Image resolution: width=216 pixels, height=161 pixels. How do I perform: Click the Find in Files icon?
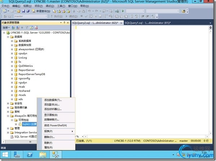point(183,11)
